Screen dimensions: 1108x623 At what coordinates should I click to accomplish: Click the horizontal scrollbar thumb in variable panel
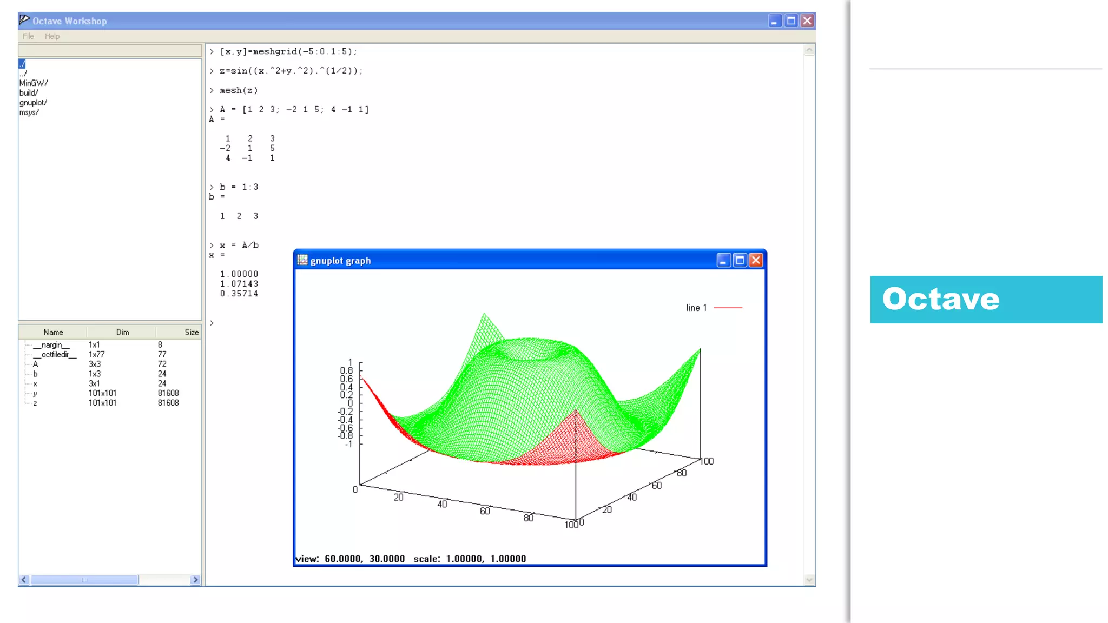tap(84, 580)
